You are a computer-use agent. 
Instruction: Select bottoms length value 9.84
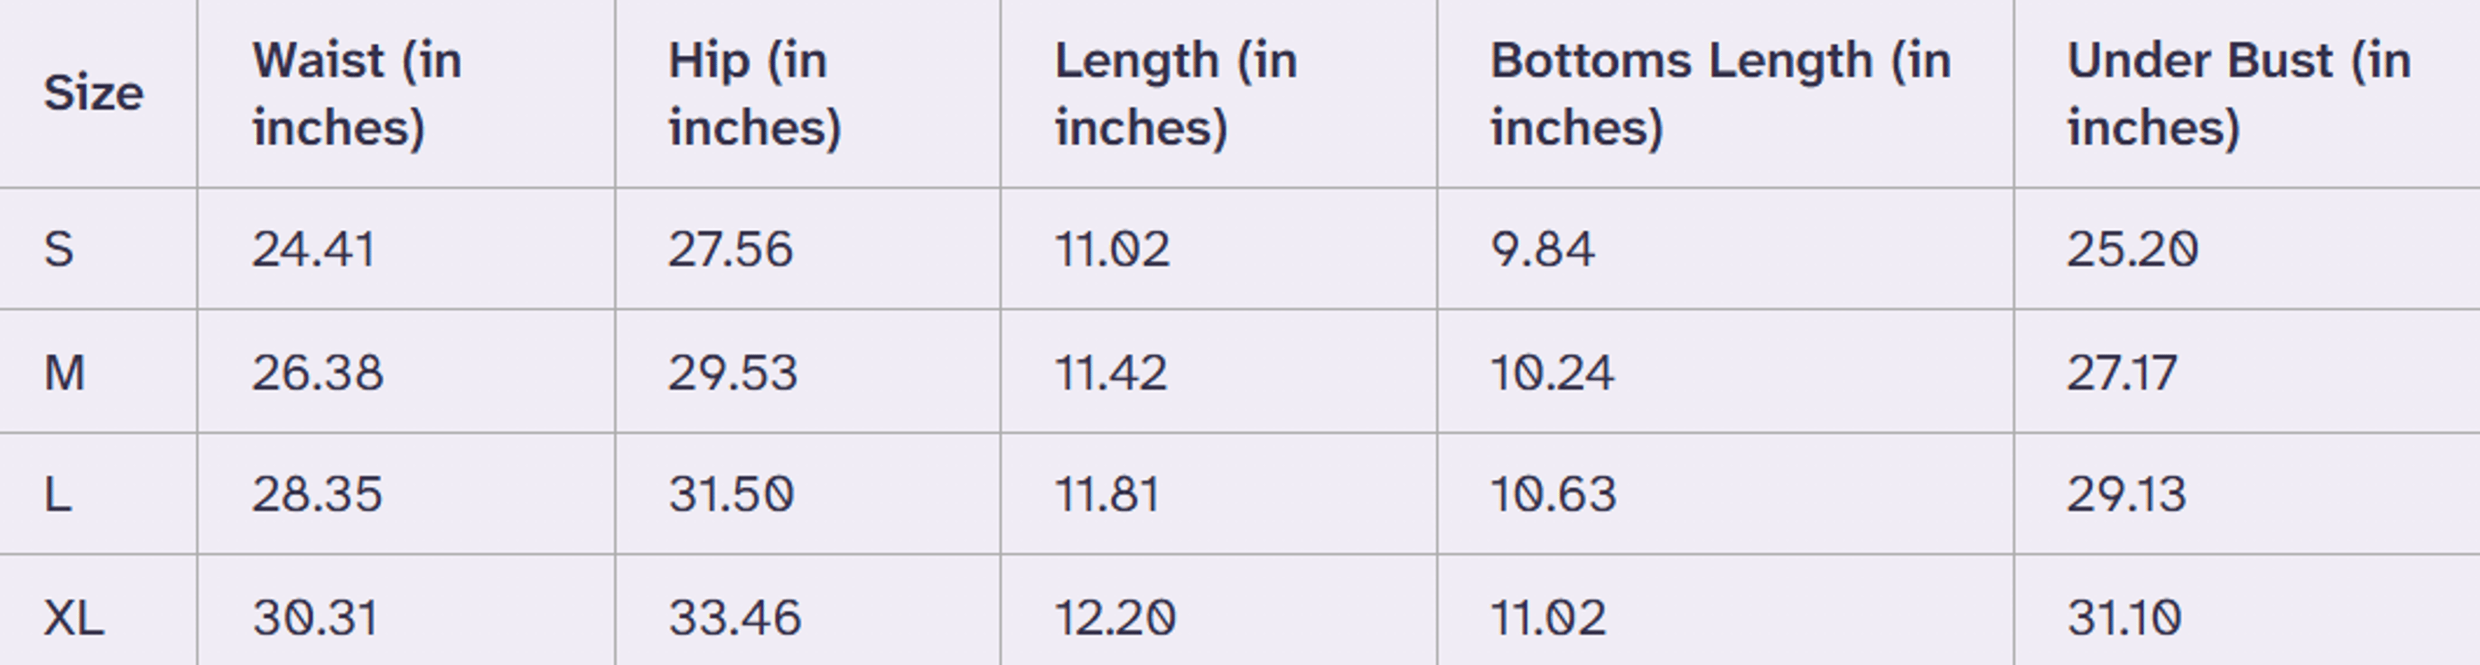(x=1542, y=249)
